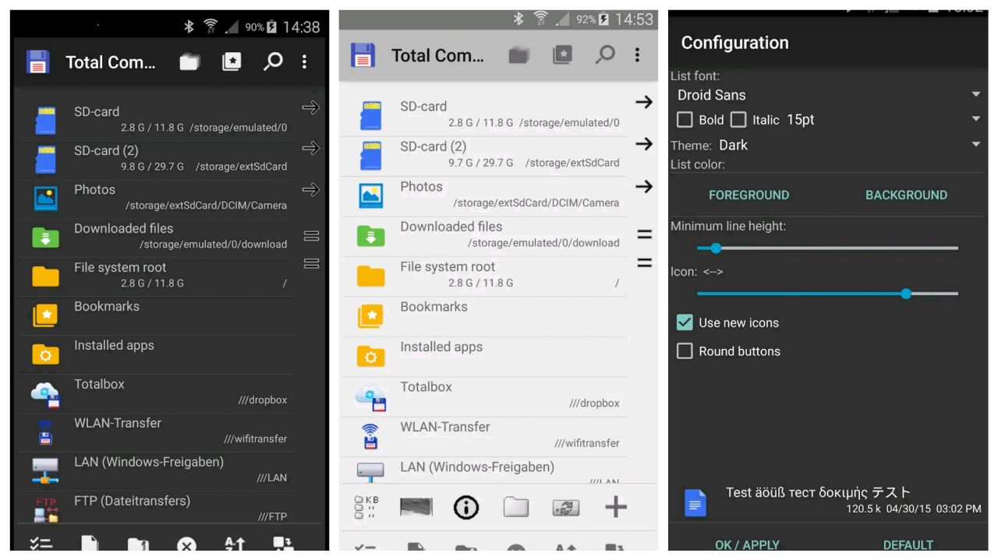Enable the Bold checkbox in Configuration

click(x=685, y=120)
